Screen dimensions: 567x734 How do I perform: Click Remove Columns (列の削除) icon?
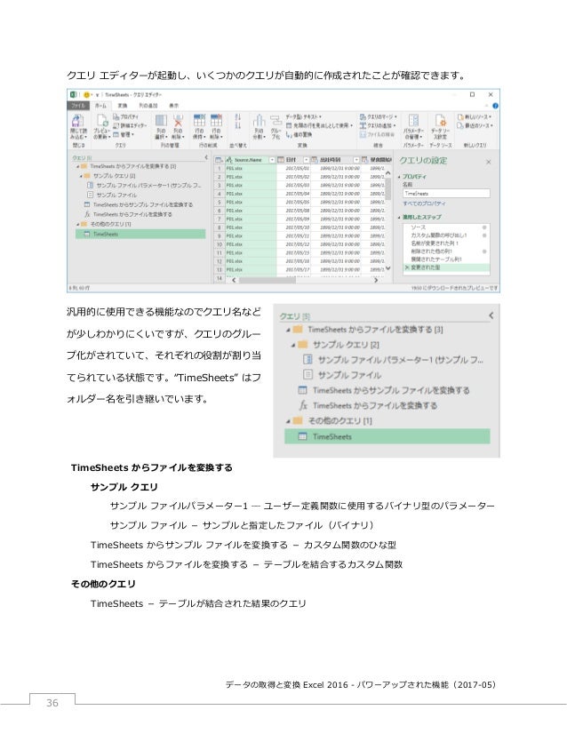178,120
